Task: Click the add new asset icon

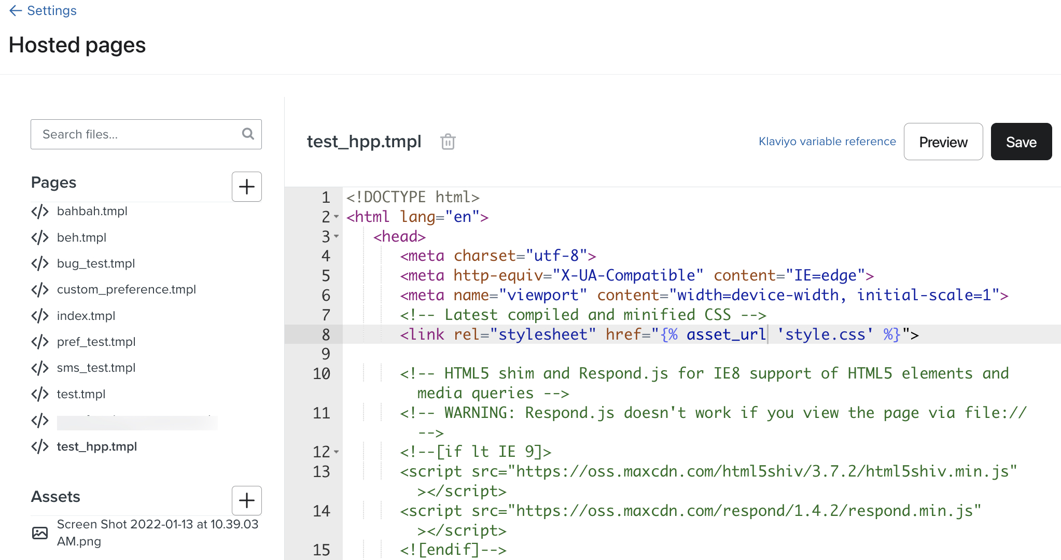Action: click(x=247, y=500)
